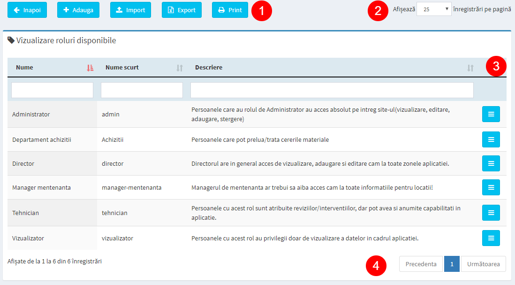515x285 pixels.
Task: Select the Departament achizitii name cell
Action: tap(52, 139)
